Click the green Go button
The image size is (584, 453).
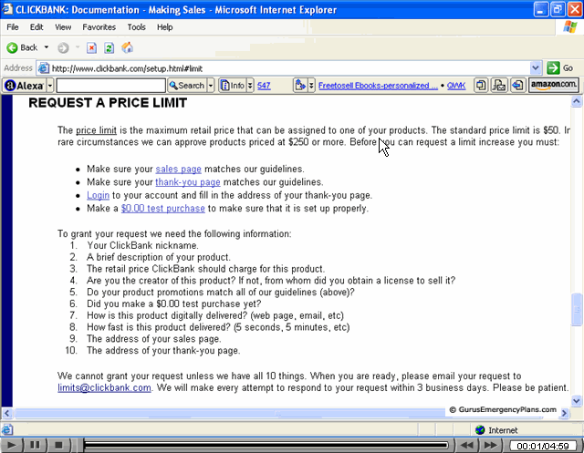tap(560, 68)
